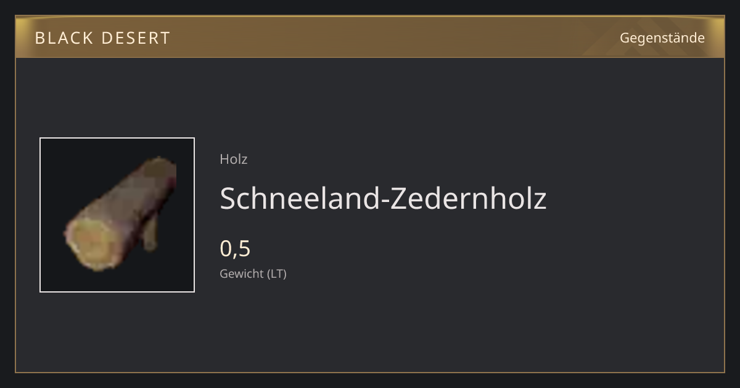Click the (LT) unit abbreviation
The height and width of the screenshot is (388, 740).
[x=277, y=274]
